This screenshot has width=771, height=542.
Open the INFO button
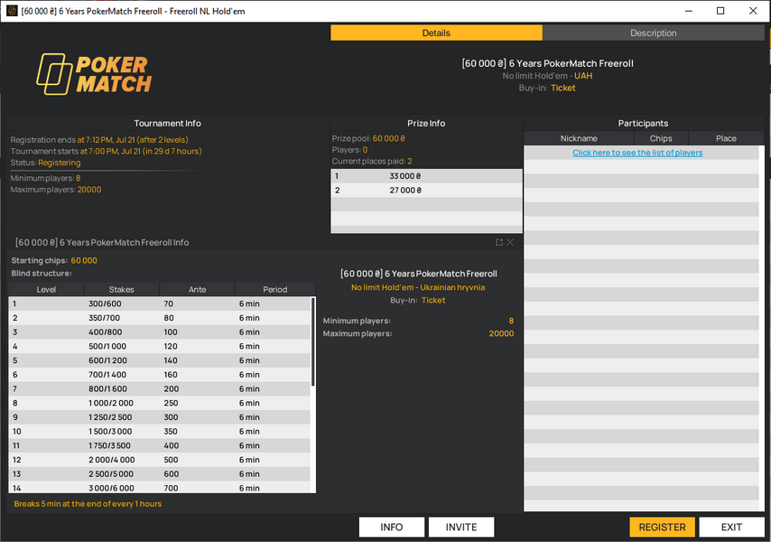tap(392, 528)
